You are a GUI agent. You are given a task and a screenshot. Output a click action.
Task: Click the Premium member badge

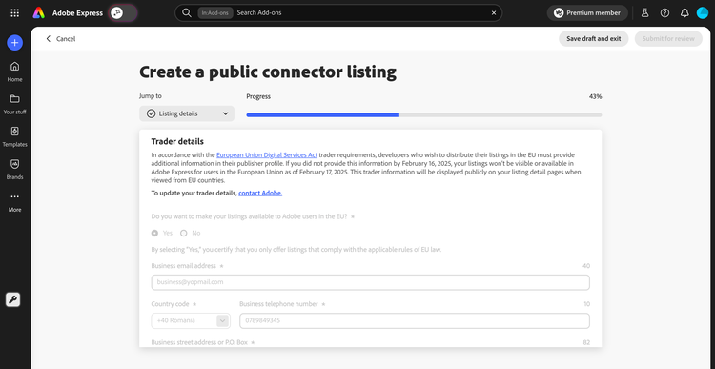[587, 12]
